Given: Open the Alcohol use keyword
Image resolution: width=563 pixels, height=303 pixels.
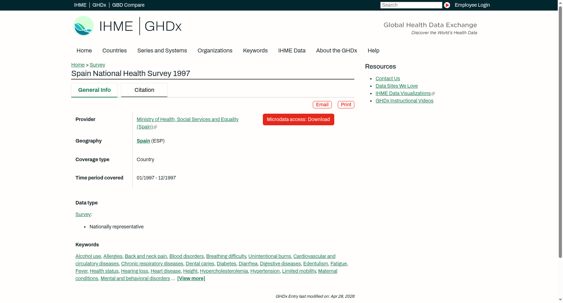Looking at the screenshot, I should click(x=88, y=257).
